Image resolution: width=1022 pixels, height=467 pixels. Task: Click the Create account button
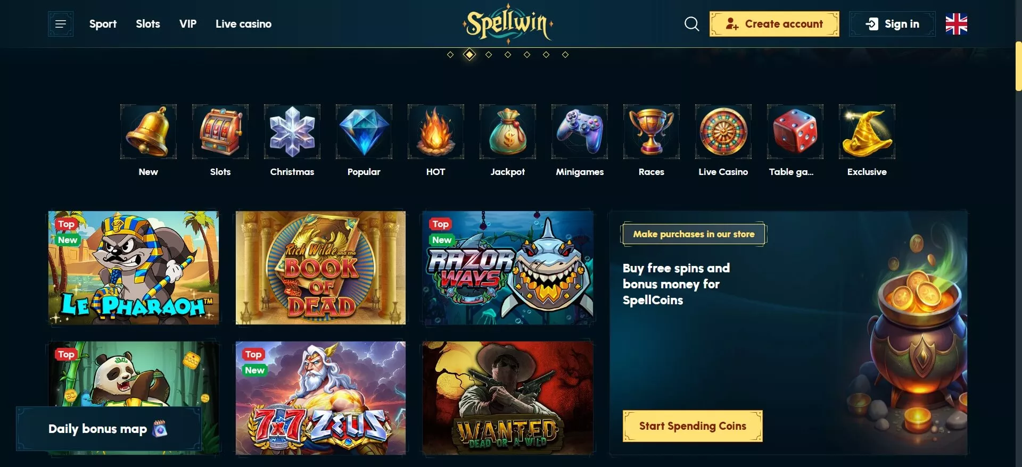pos(774,24)
